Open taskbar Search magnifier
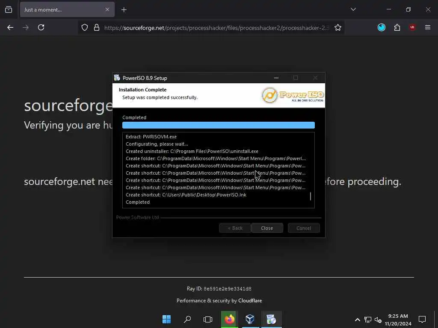The image size is (438, 328). point(187,319)
